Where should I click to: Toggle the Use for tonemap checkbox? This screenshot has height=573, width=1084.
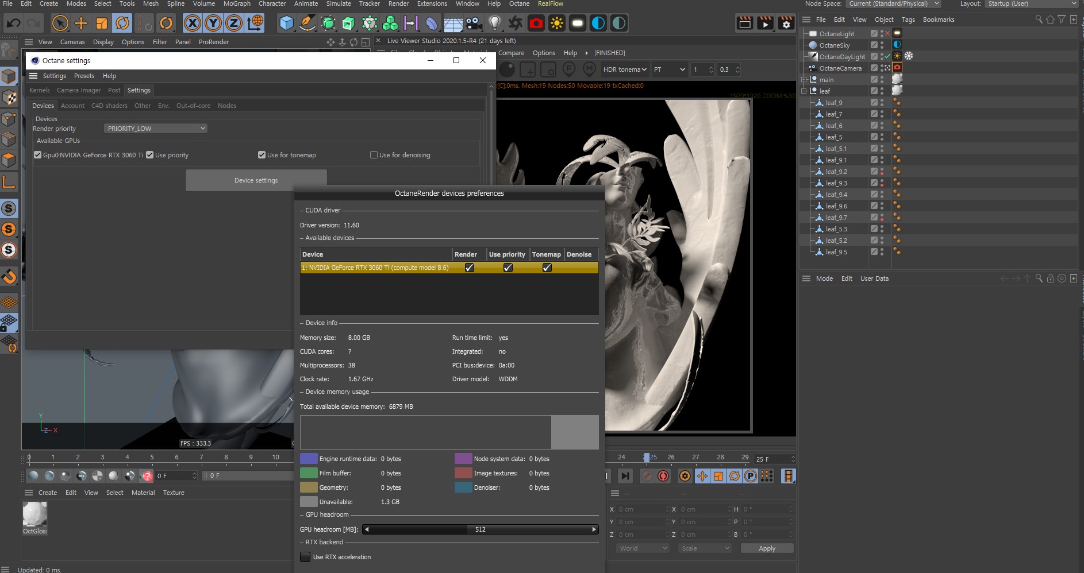(x=262, y=155)
